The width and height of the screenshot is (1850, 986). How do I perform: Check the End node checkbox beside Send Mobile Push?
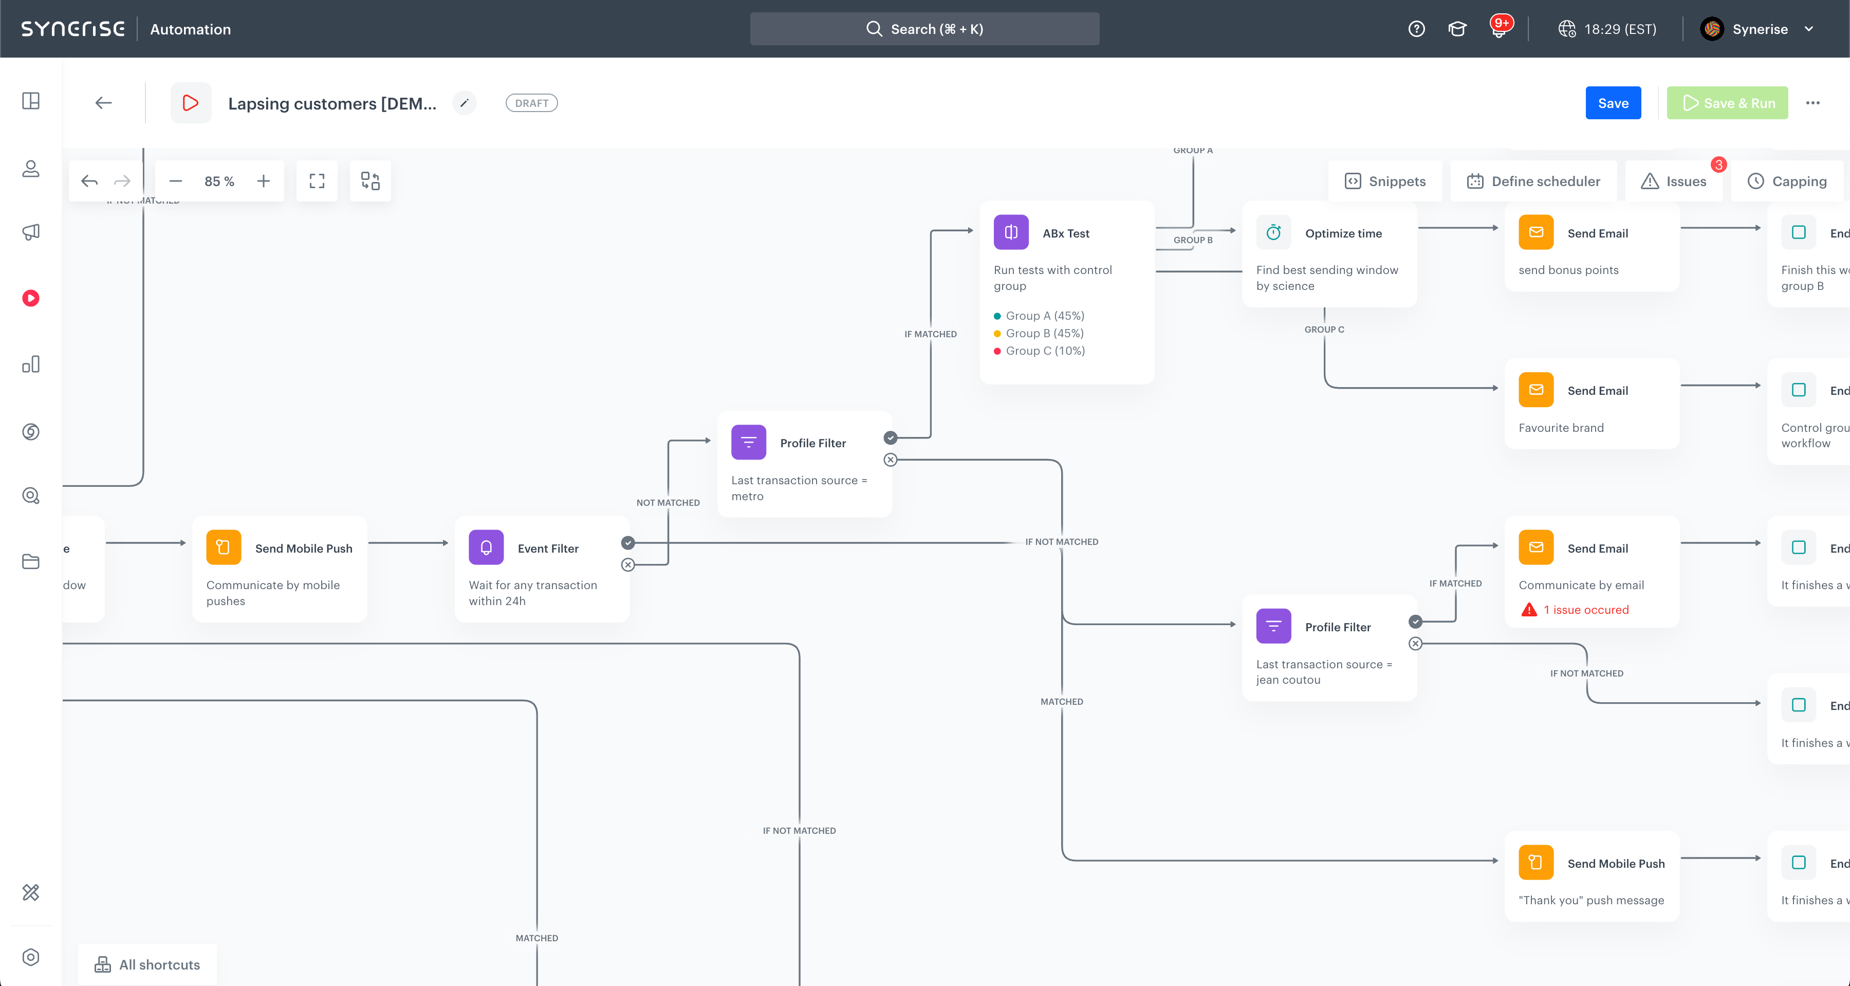[1799, 862]
